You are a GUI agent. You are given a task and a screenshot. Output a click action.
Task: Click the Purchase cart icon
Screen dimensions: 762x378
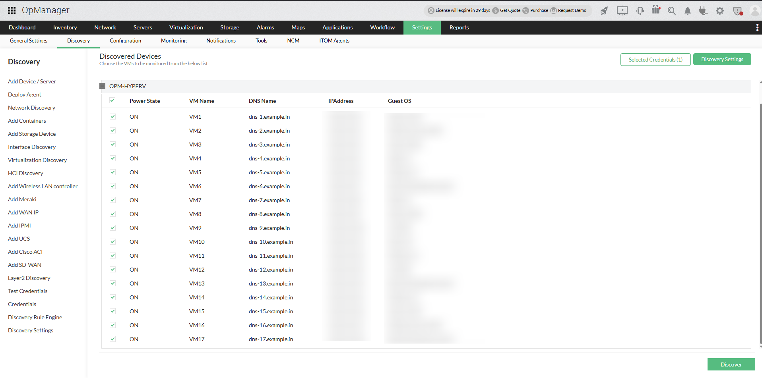point(525,11)
